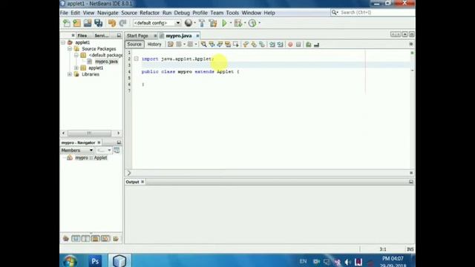475x267 pixels.
Task: Open the Members dropdown in Navigator
Action: click(77, 150)
